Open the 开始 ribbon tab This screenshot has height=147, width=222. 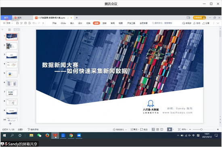[54, 23]
